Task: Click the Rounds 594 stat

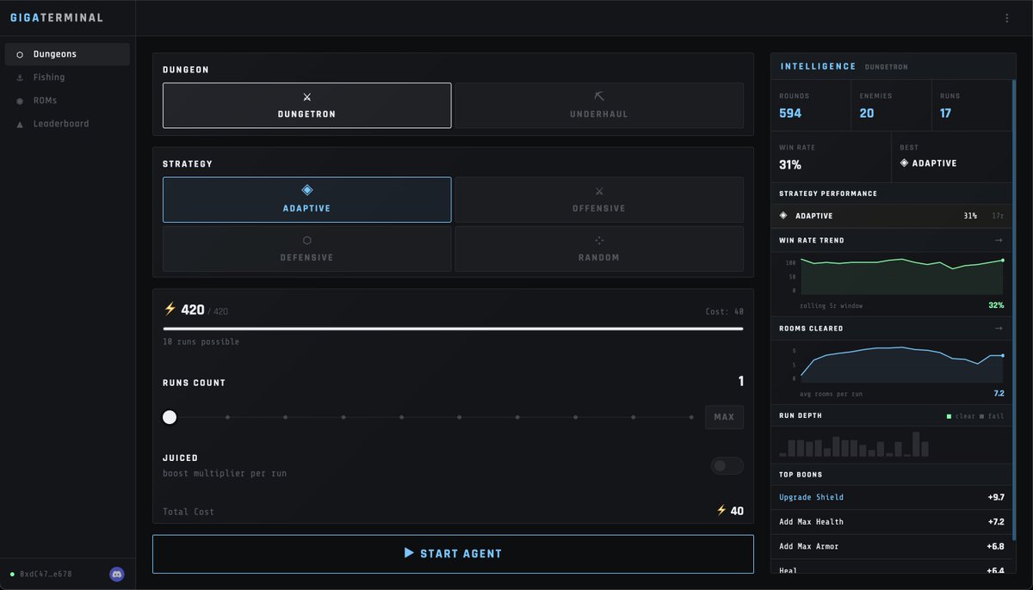Action: pyautogui.click(x=811, y=106)
